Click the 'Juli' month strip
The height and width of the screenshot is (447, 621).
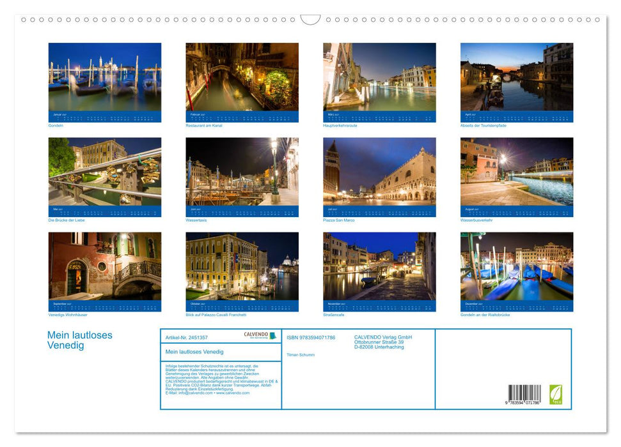(379, 211)
